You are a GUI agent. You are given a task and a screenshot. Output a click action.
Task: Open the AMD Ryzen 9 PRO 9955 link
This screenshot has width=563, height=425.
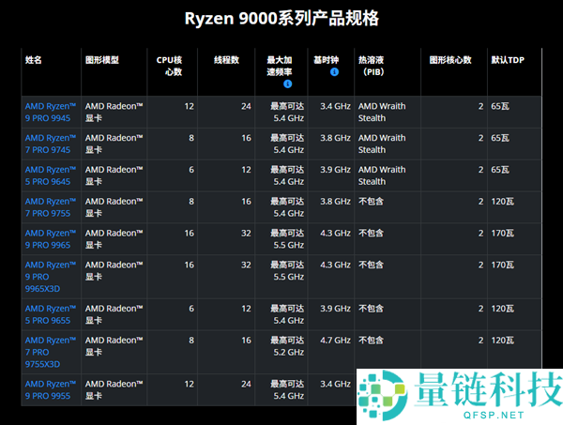[x=51, y=390]
